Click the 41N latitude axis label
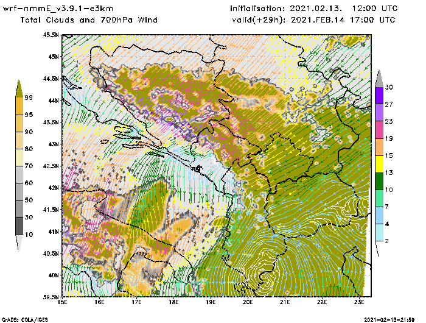Image resolution: width=426 pixels, height=323 pixels. point(54,232)
